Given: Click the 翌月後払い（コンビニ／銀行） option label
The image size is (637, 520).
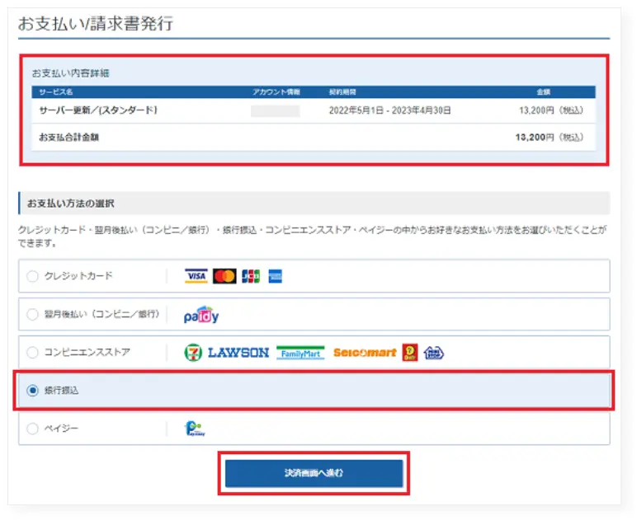Looking at the screenshot, I should point(102,314).
